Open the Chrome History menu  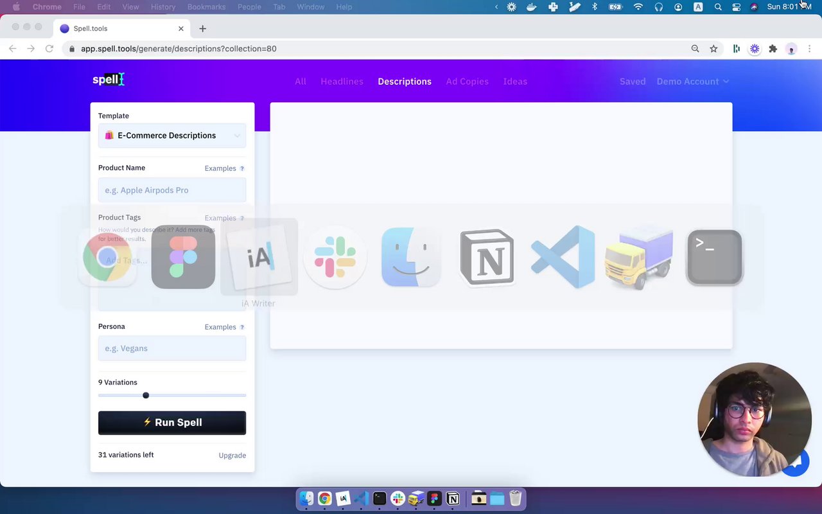pos(162,7)
